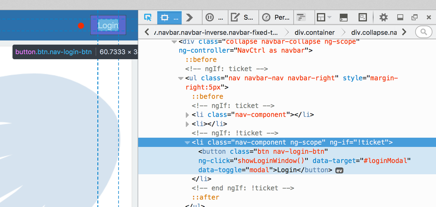Expand the empty li node
Viewport: 436px width, 207px height.
[187, 124]
